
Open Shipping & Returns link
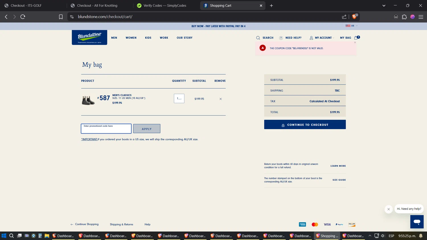pyautogui.click(x=122, y=224)
